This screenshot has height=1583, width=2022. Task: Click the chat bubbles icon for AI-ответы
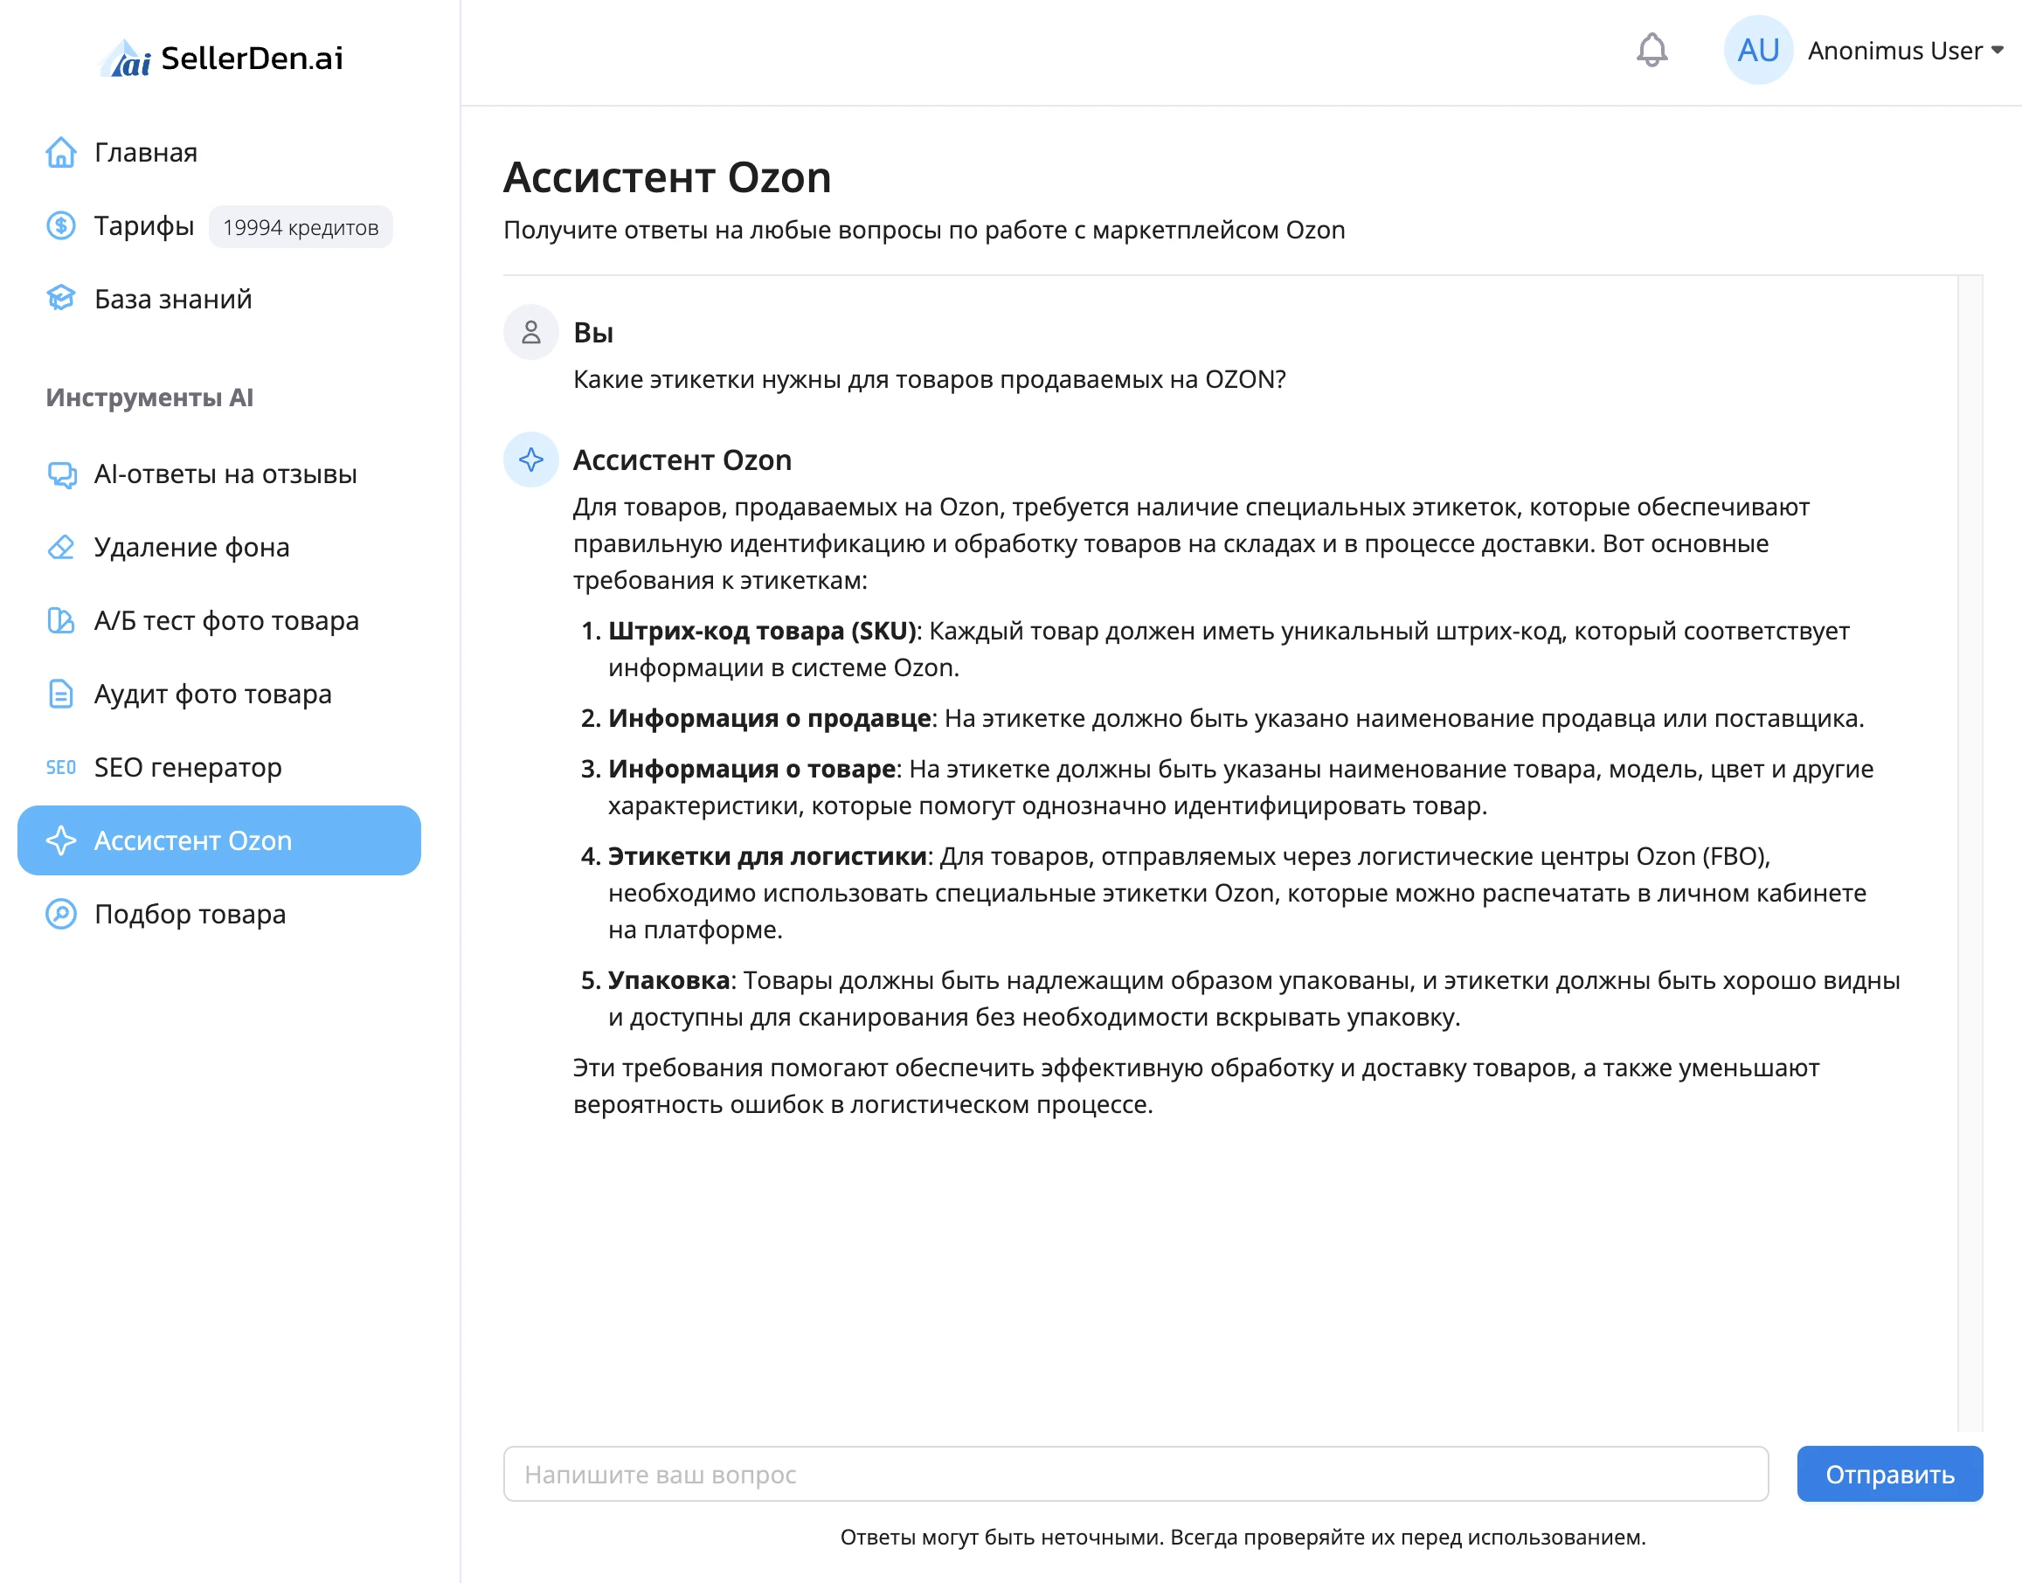coord(61,474)
